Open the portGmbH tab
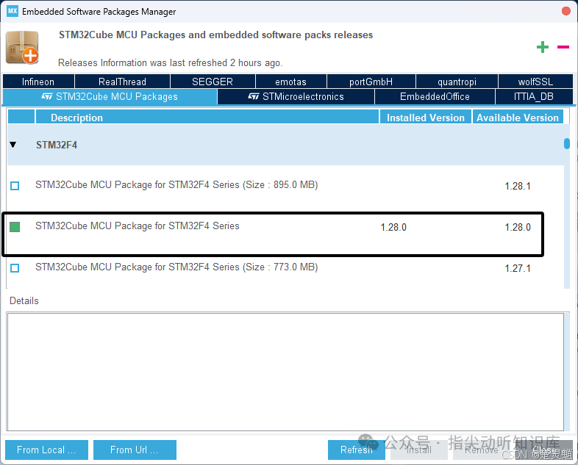Viewport: 578px width, 465px height. pos(371,82)
